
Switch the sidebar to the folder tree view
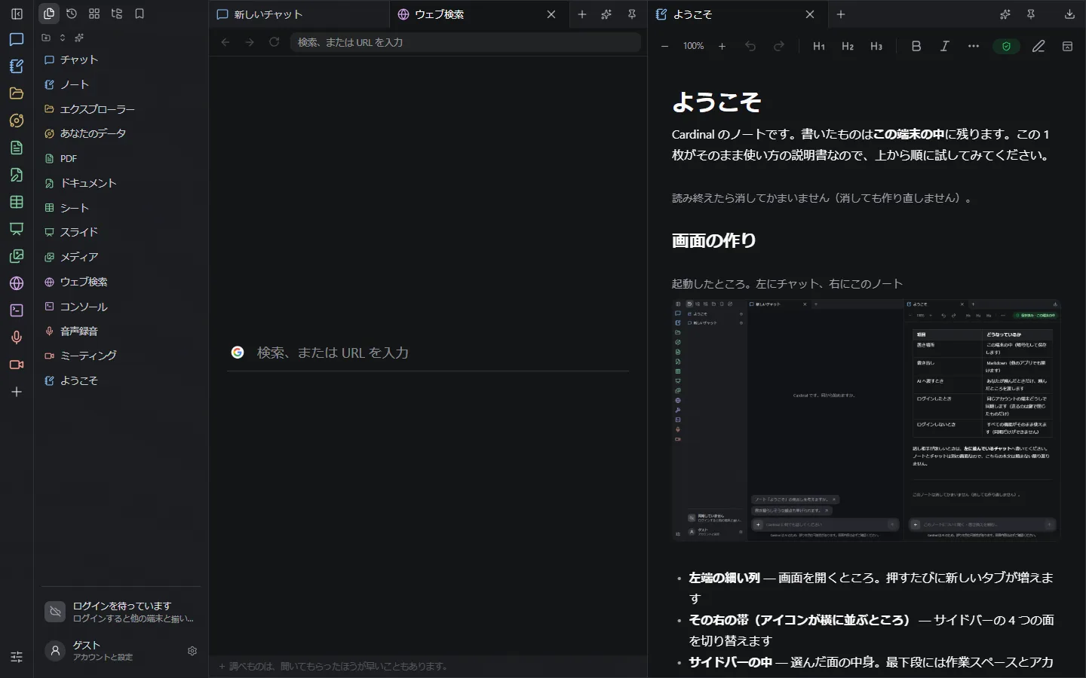pyautogui.click(x=117, y=14)
